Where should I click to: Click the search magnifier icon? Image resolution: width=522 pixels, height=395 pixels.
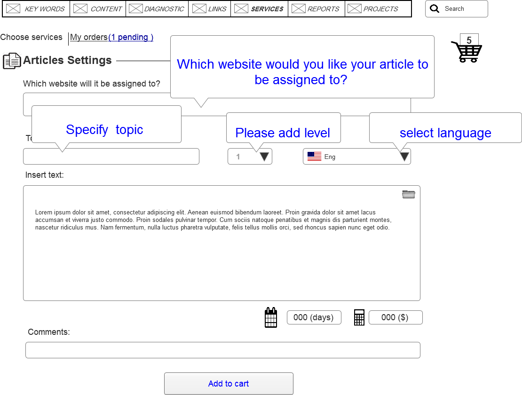point(435,8)
